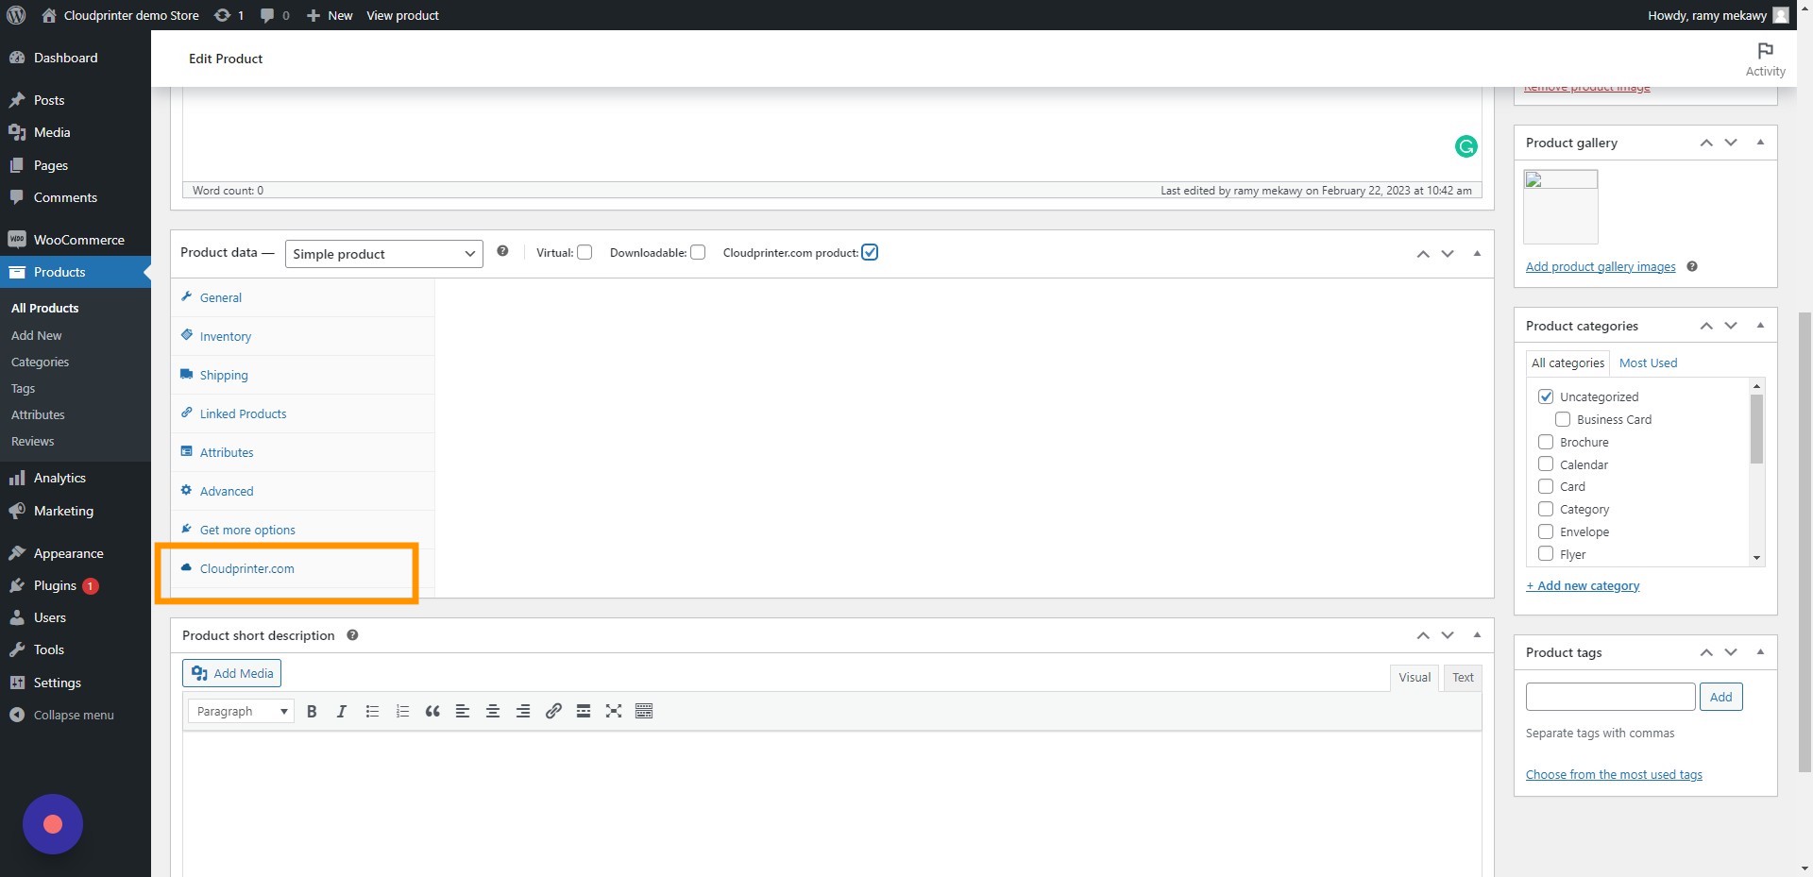
Task: Insert a blockquote
Action: tap(432, 711)
